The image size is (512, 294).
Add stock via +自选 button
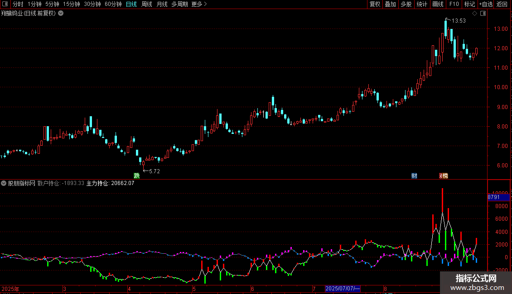(x=486, y=4)
